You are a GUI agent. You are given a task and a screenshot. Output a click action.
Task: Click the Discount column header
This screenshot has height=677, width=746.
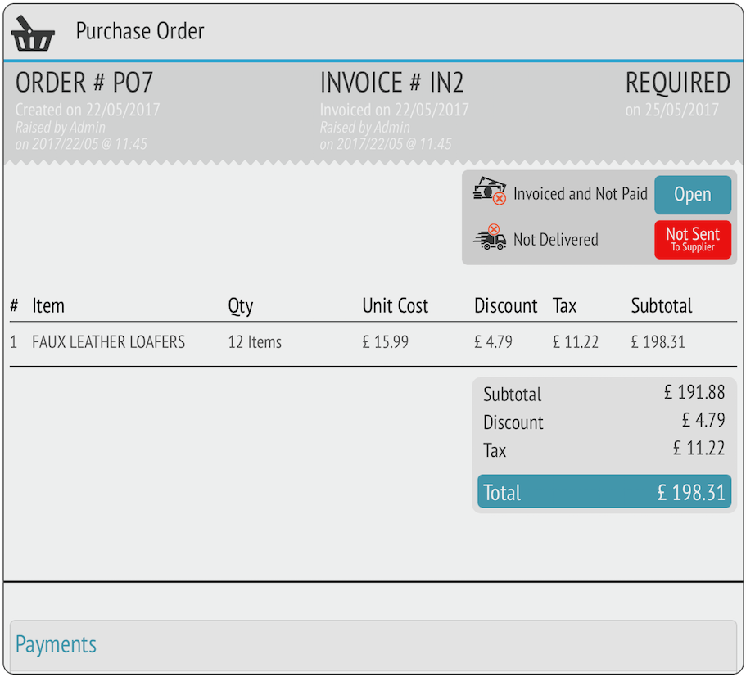(x=505, y=306)
